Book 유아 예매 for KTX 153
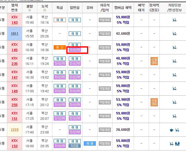The width and height of the screenshot is (186, 165). click(x=90, y=143)
